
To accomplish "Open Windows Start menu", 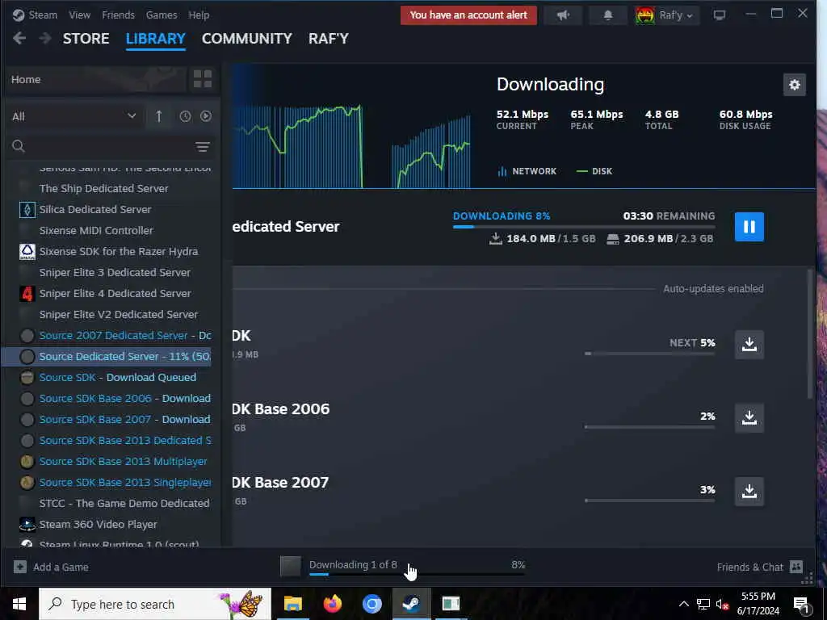I will (19, 604).
